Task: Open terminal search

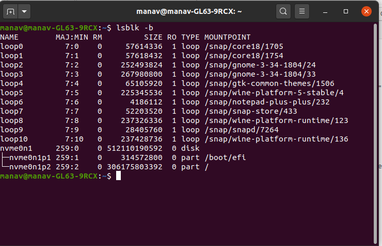Action: pyautogui.click(x=283, y=11)
